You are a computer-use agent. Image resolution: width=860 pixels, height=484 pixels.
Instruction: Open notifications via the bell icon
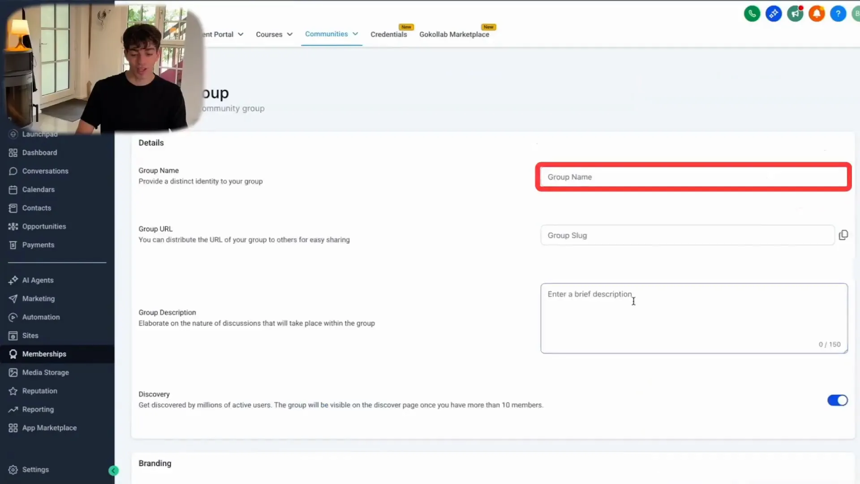tap(816, 13)
